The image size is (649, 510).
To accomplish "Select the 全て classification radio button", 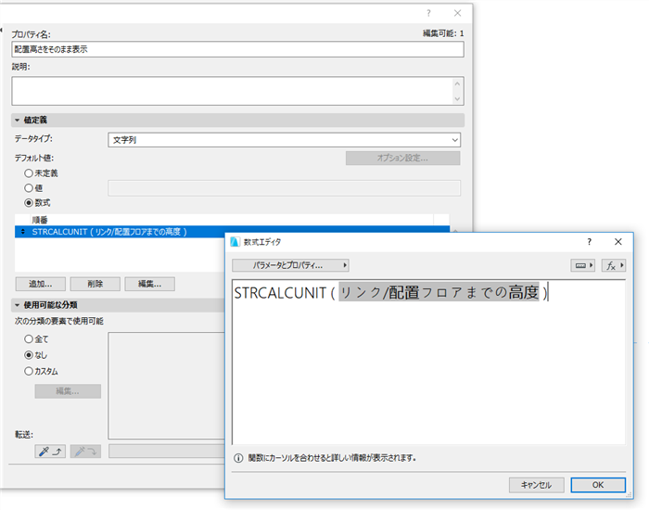I will pos(29,339).
